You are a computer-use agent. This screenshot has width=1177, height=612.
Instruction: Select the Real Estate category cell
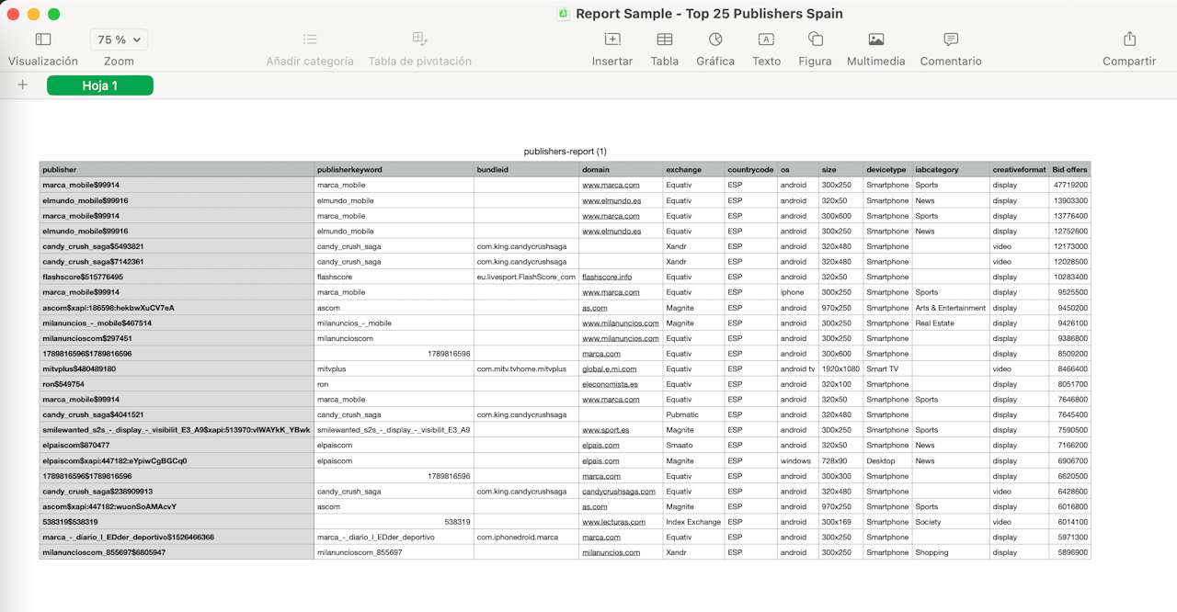951,323
